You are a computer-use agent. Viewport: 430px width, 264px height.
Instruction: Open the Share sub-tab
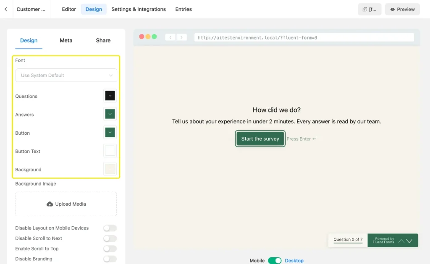[103, 41]
